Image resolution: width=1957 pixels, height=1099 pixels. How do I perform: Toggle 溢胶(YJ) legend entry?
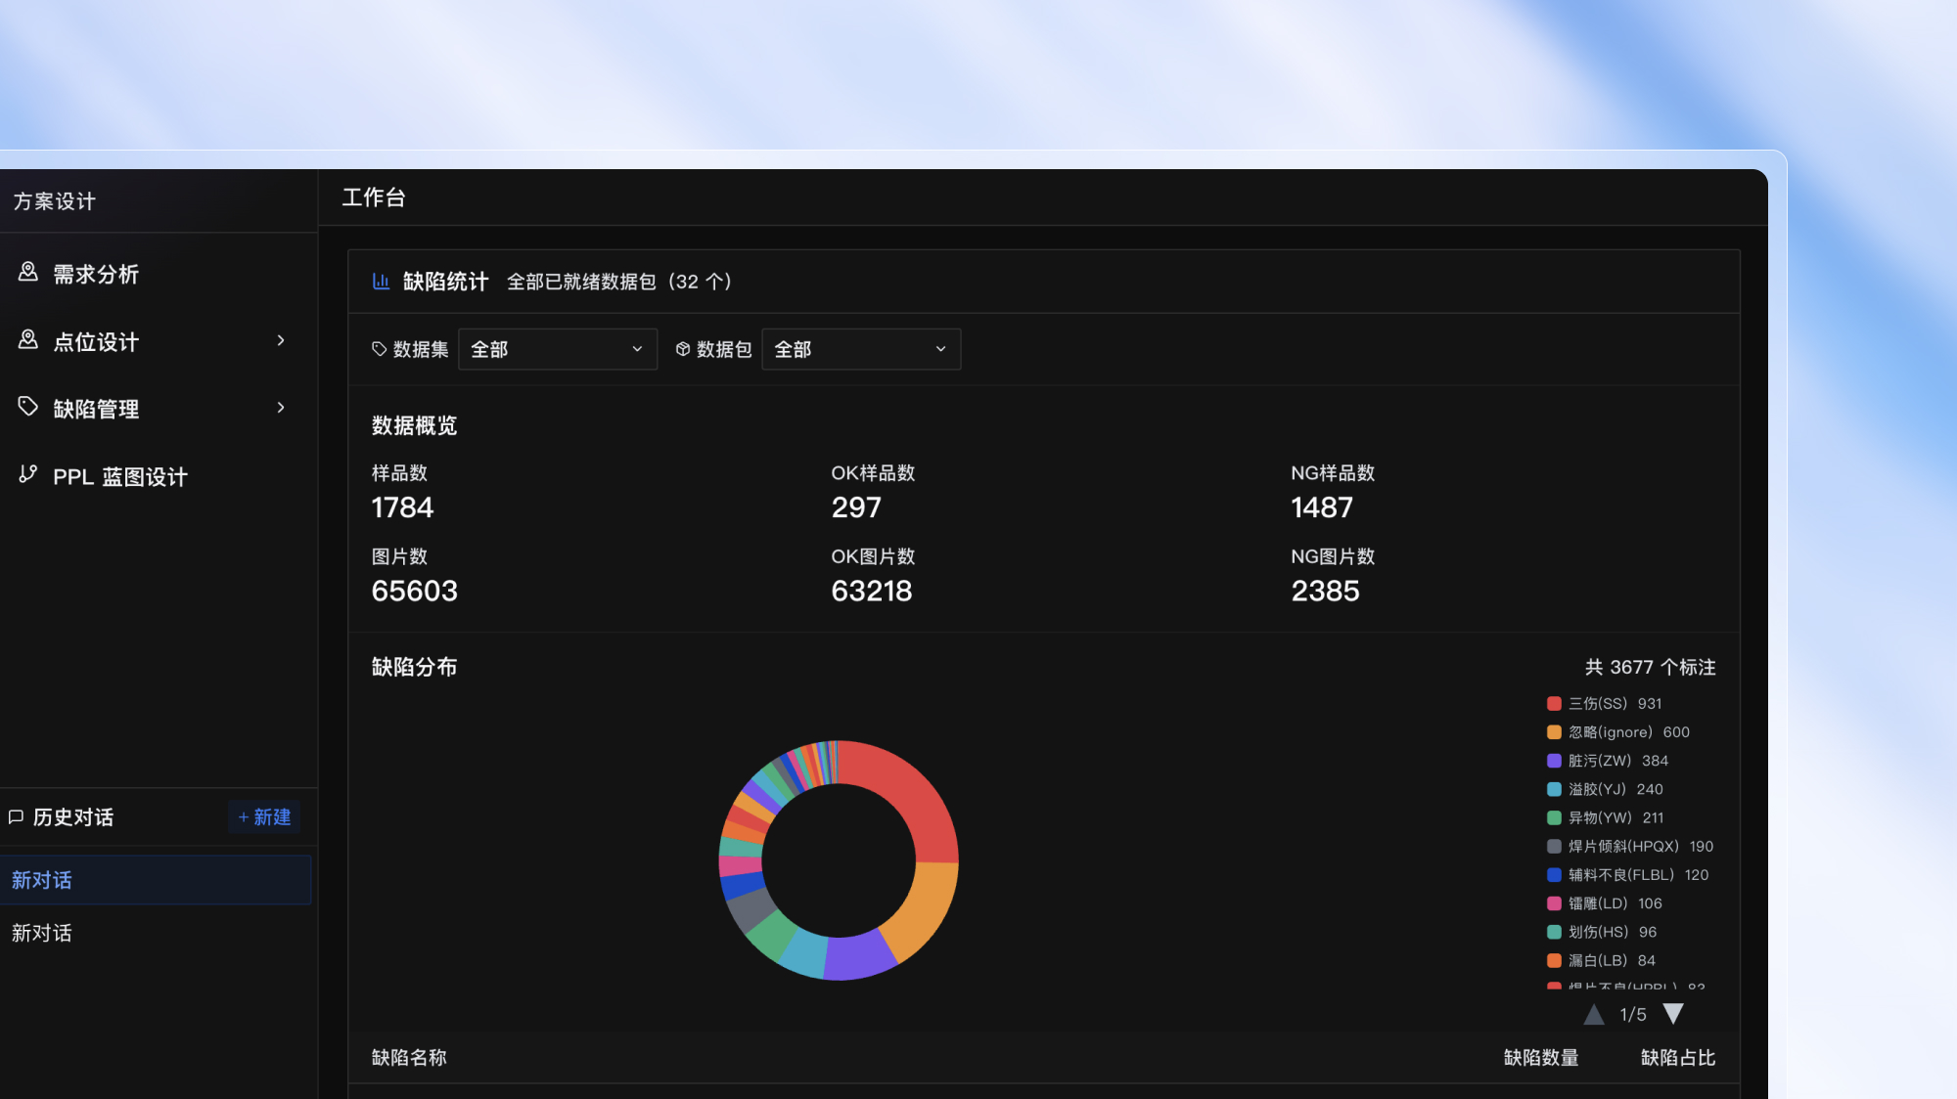[1605, 789]
